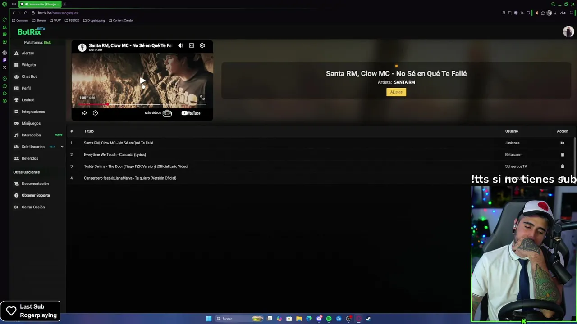
Task: Select song row Teddy Swims The Door
Action: coord(320,166)
